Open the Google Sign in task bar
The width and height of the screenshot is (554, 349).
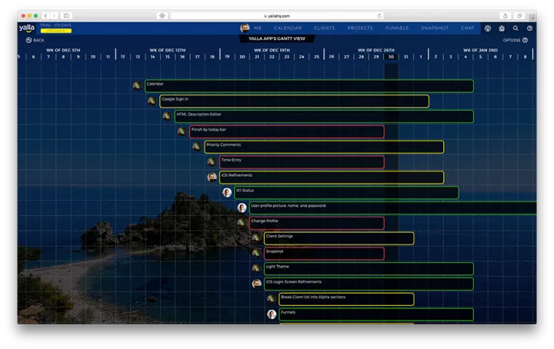click(x=294, y=101)
